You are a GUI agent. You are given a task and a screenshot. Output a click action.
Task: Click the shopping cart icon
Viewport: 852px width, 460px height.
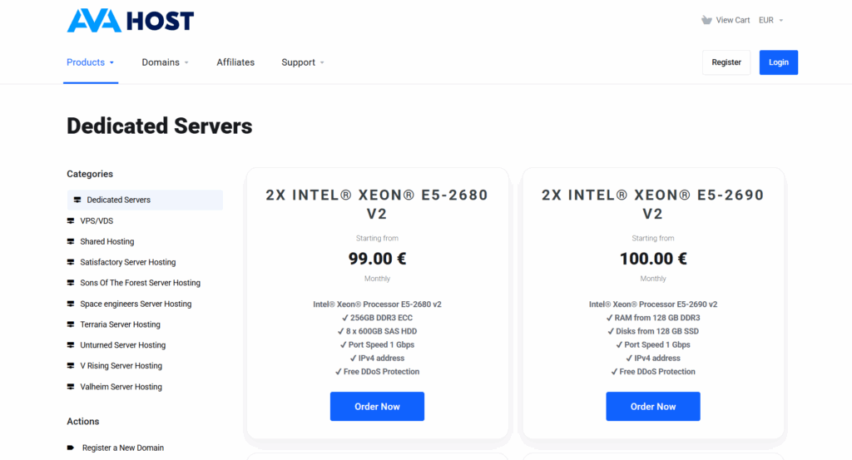coord(706,20)
